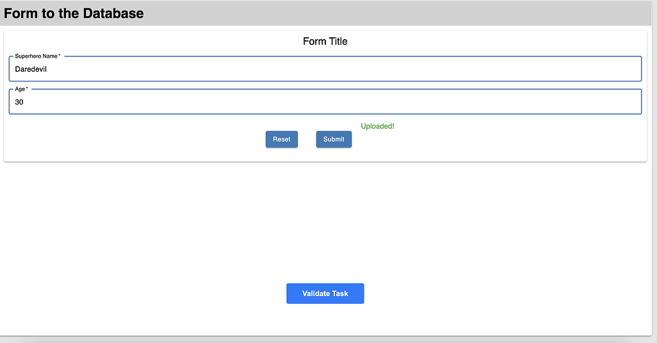657x343 pixels.
Task: Click the asterisk next to Superhero Name
Action: pos(60,56)
